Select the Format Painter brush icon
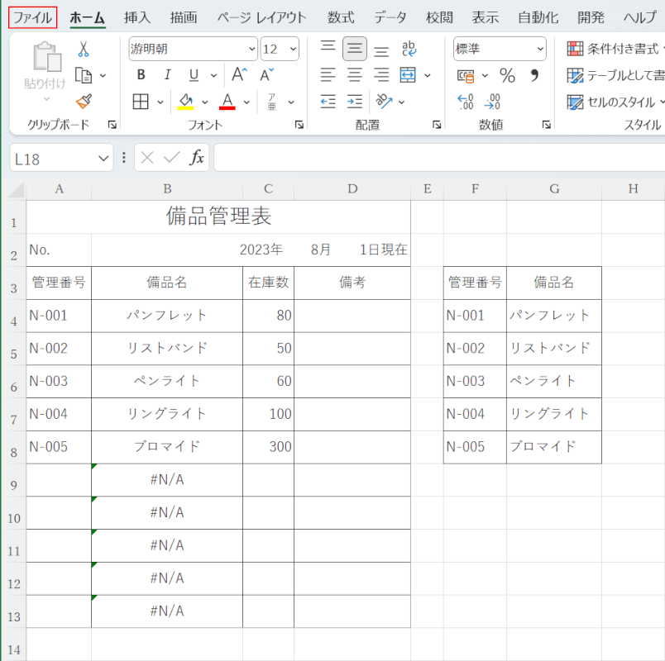The image size is (665, 661). tap(84, 102)
